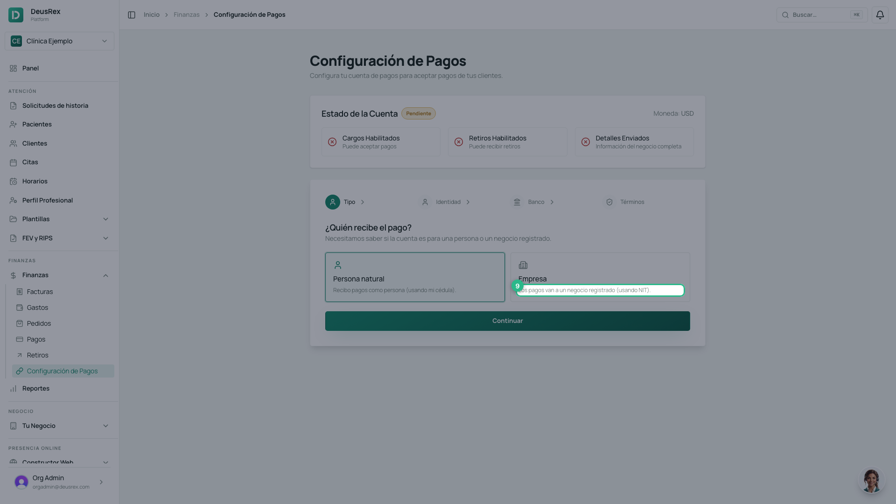Open the Clínica Ejemplo organization dropdown
The height and width of the screenshot is (504, 896).
[59, 41]
